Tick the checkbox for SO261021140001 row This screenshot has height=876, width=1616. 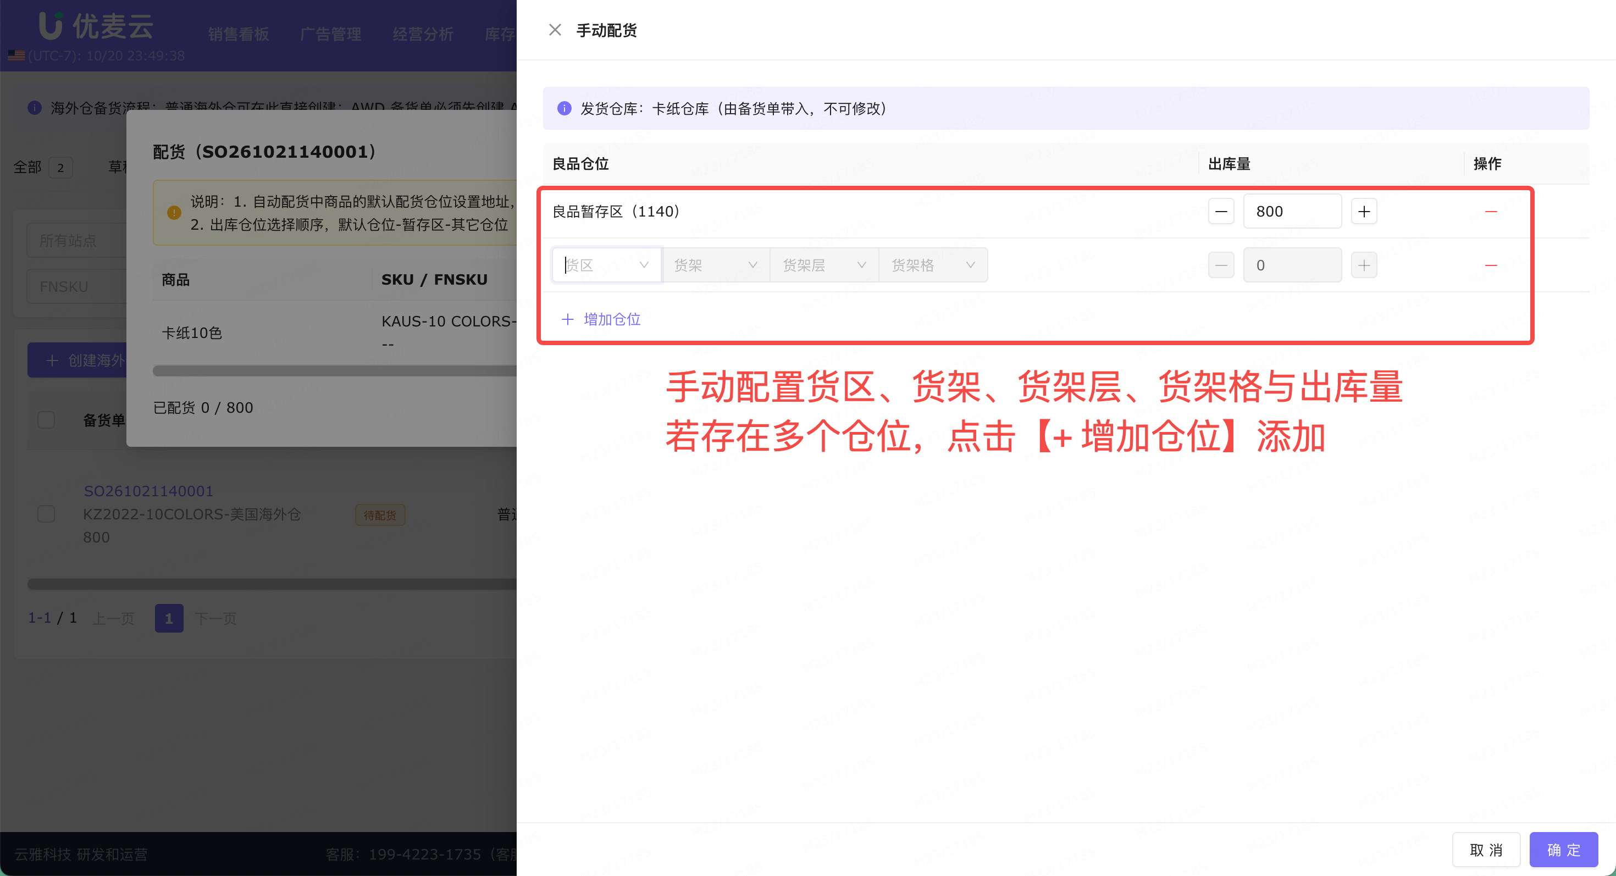[46, 514]
